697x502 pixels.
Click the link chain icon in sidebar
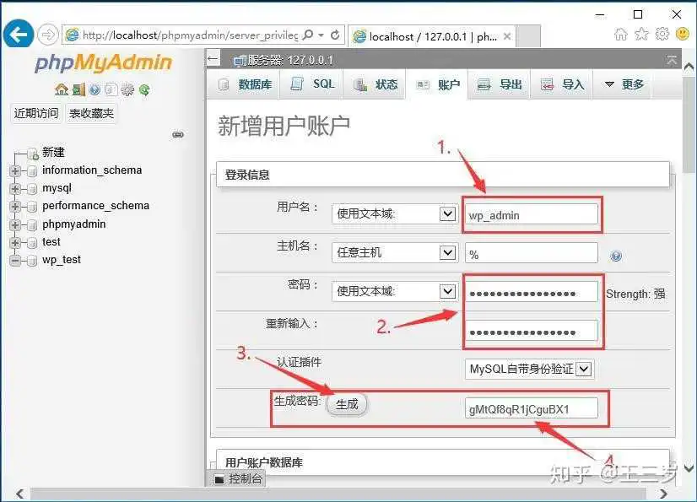(178, 134)
